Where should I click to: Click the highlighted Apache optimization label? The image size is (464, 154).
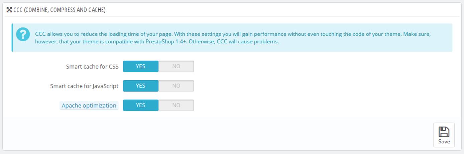89,106
